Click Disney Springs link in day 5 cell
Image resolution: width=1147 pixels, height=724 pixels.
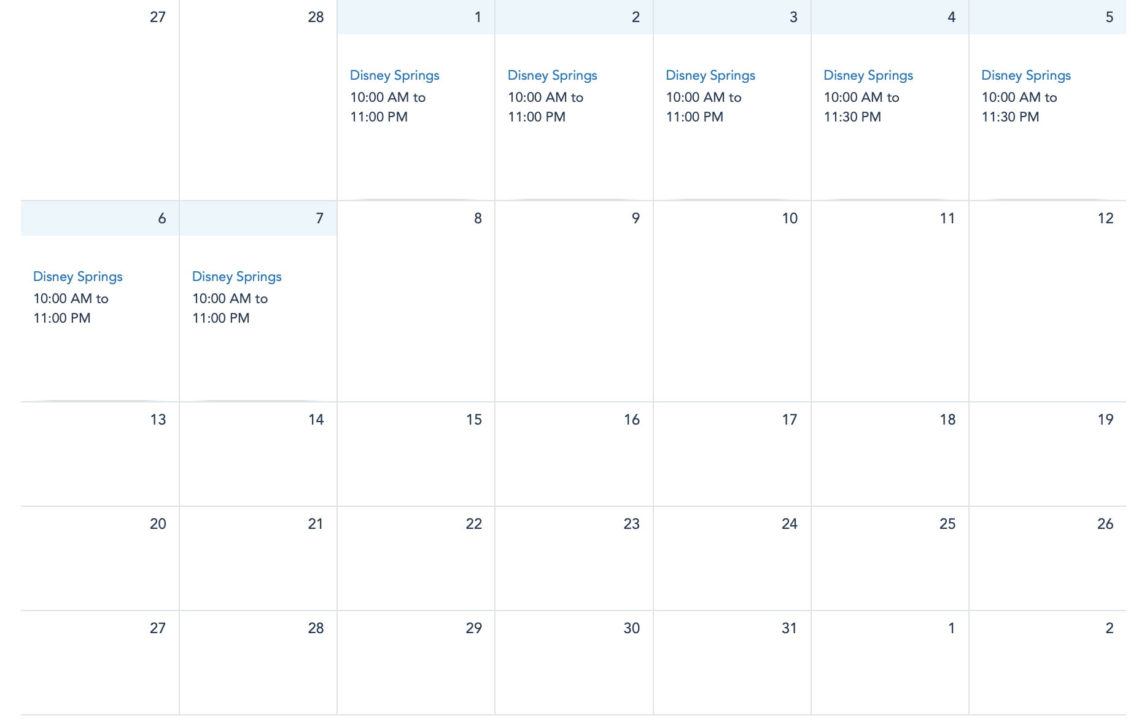pos(1026,75)
